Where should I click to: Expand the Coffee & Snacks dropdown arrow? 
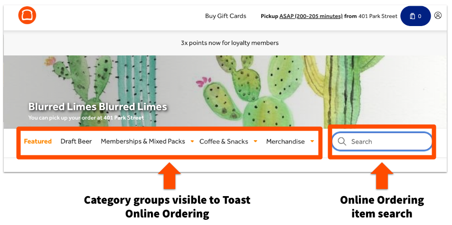(x=255, y=142)
